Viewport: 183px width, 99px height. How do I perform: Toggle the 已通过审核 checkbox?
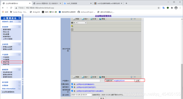point(72,84)
